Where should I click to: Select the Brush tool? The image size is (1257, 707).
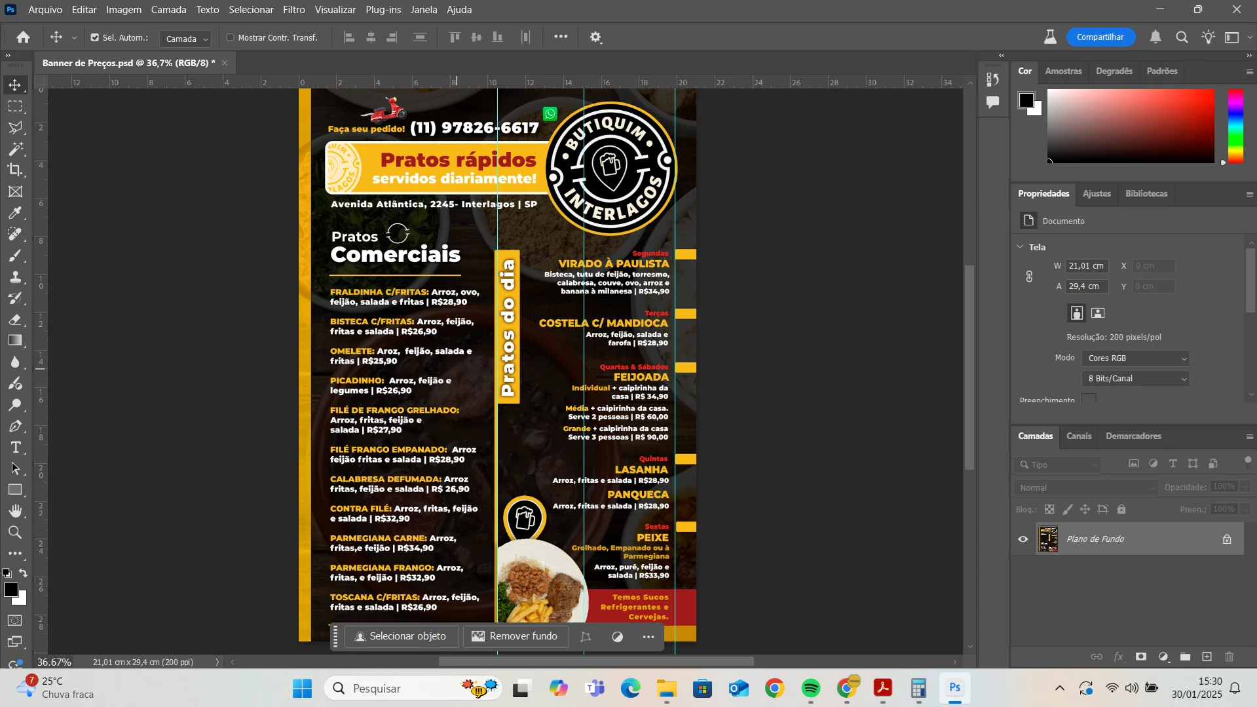pyautogui.click(x=15, y=256)
